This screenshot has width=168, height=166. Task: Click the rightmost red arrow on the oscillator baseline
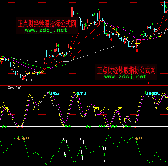click(135, 128)
